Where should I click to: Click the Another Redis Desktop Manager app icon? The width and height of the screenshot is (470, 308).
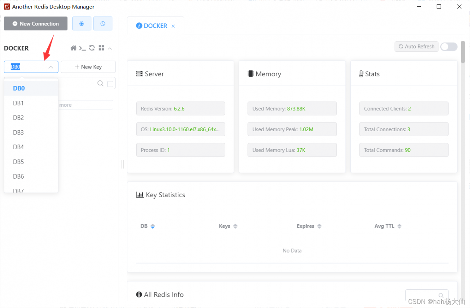click(7, 7)
